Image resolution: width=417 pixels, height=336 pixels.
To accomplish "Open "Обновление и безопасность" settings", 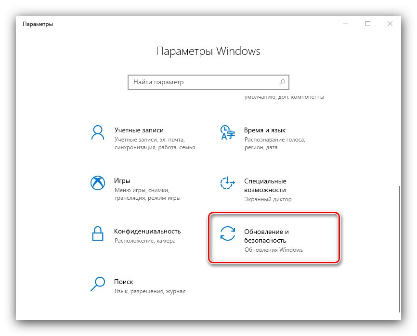I will point(266,236).
